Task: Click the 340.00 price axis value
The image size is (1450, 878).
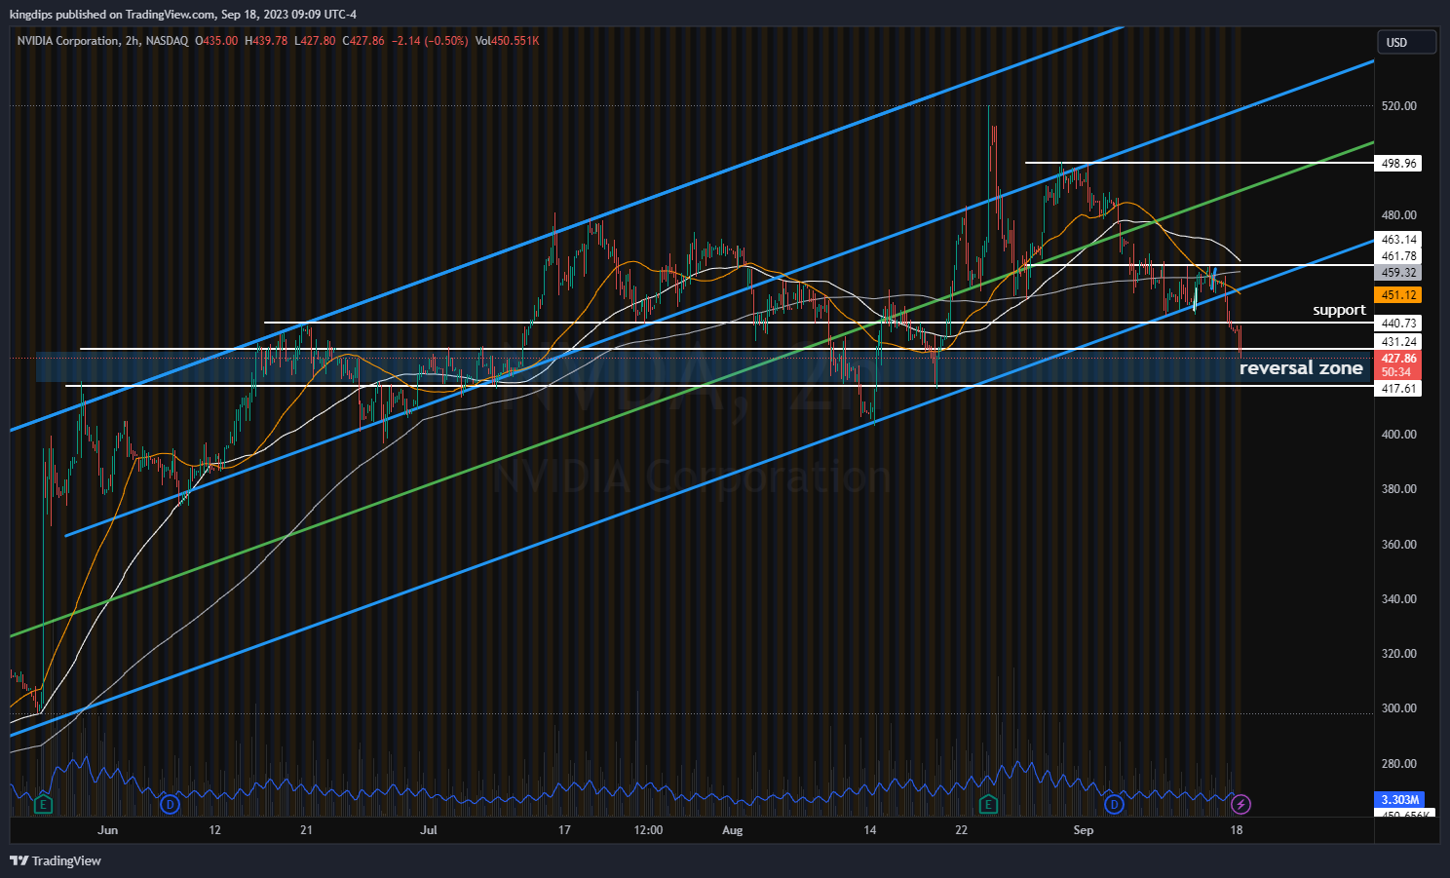Action: pos(1398,598)
